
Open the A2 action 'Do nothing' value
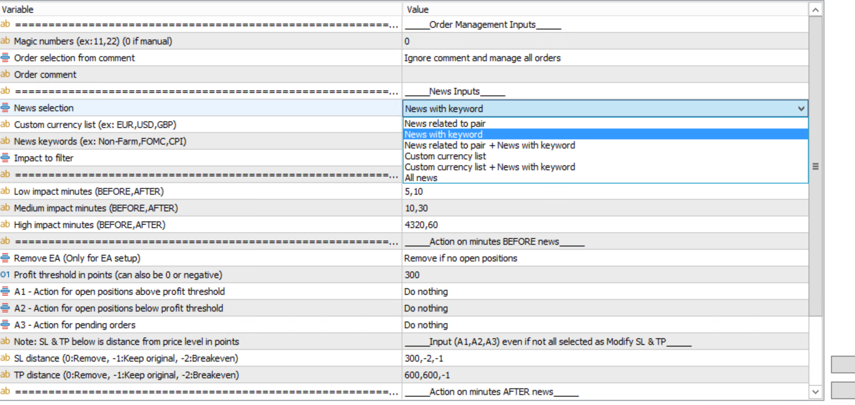(605, 308)
